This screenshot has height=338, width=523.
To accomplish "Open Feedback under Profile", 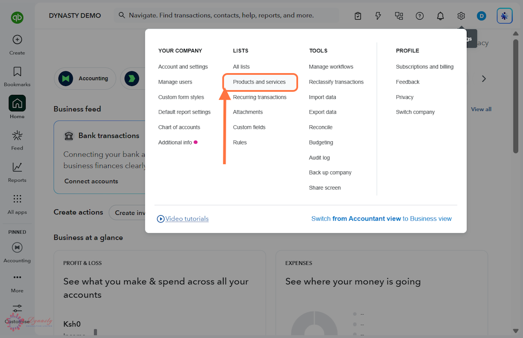I will (408, 82).
